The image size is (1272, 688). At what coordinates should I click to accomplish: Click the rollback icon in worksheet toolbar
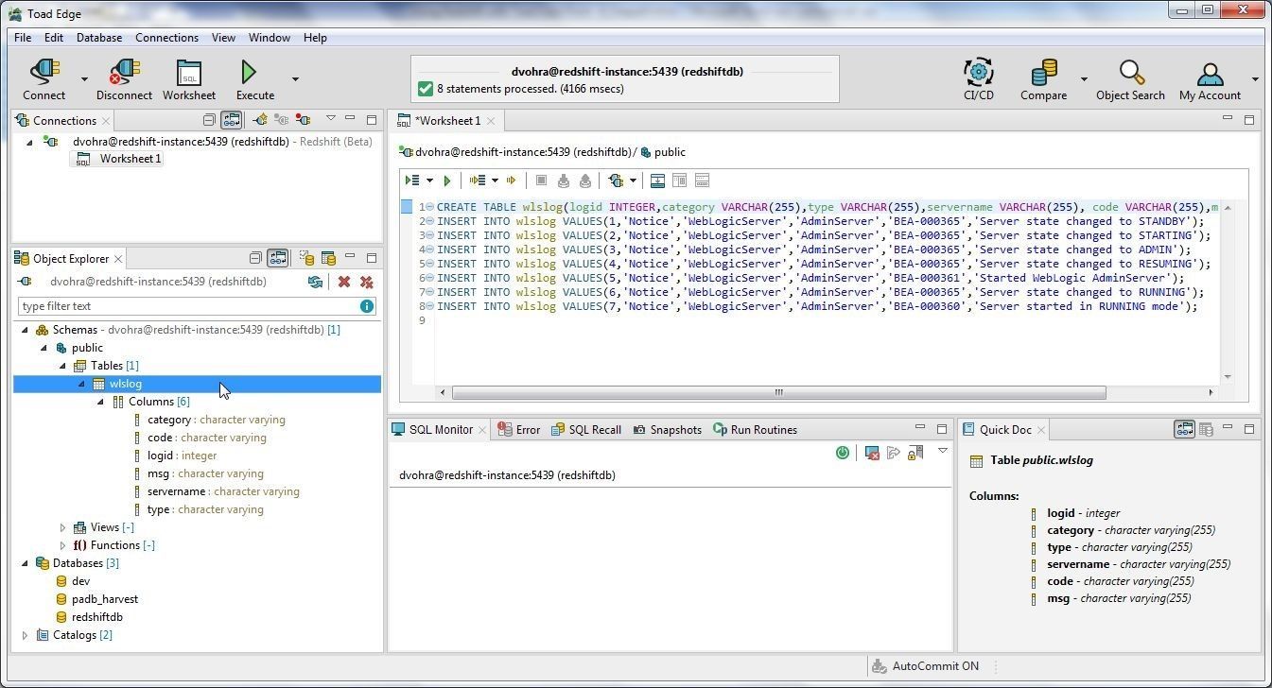pyautogui.click(x=585, y=181)
